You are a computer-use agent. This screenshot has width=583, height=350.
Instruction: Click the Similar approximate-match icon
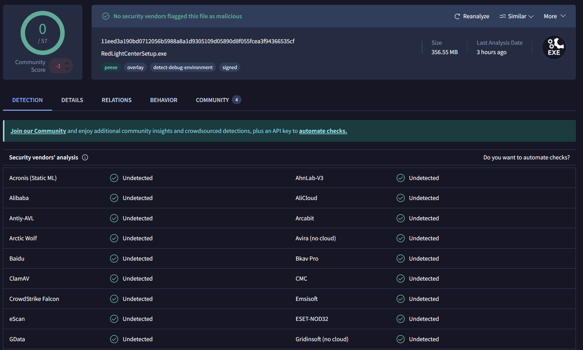(502, 16)
